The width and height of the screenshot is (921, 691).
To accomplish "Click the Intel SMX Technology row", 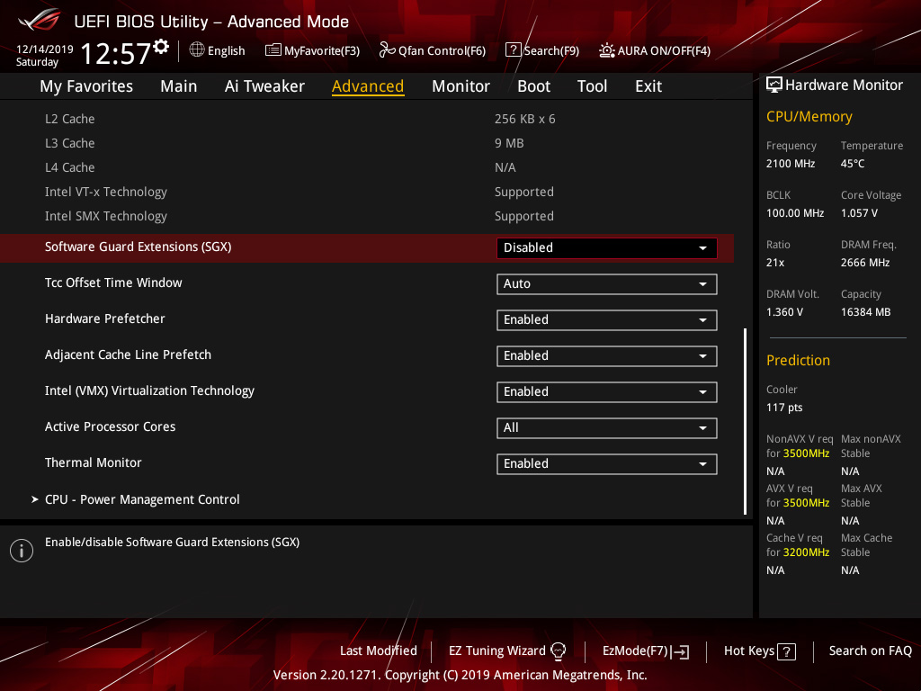I will pos(367,216).
